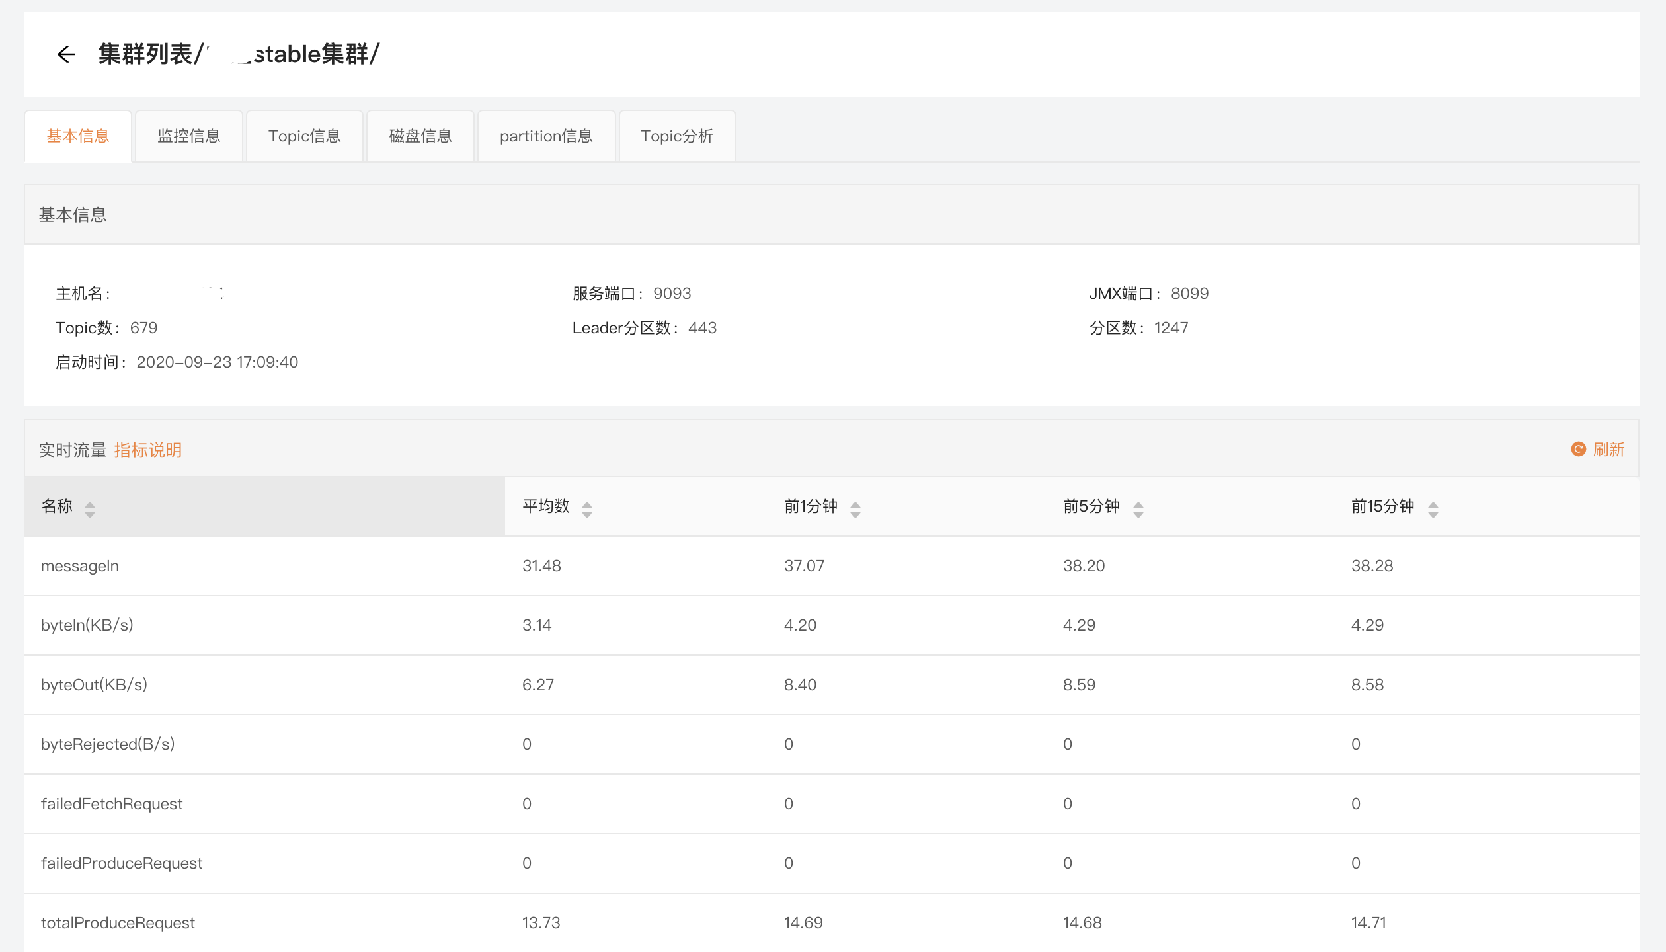Open the 指标说明 link
The width and height of the screenshot is (1666, 952).
147,450
